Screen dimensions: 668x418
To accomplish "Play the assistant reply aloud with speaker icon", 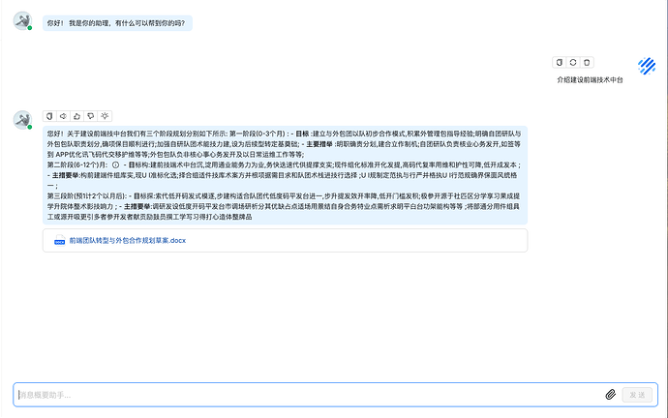I will point(63,116).
